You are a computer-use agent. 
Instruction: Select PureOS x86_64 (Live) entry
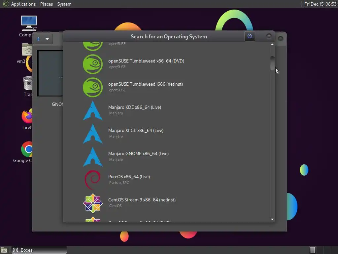pos(166,180)
